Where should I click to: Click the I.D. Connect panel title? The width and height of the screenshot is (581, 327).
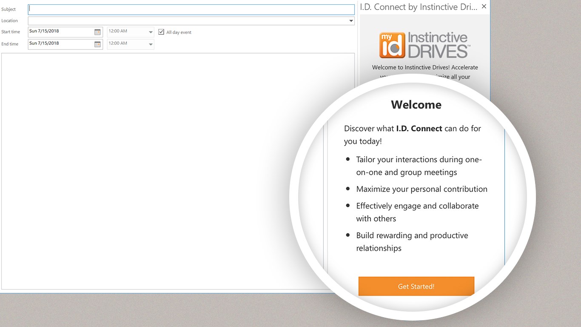(419, 7)
